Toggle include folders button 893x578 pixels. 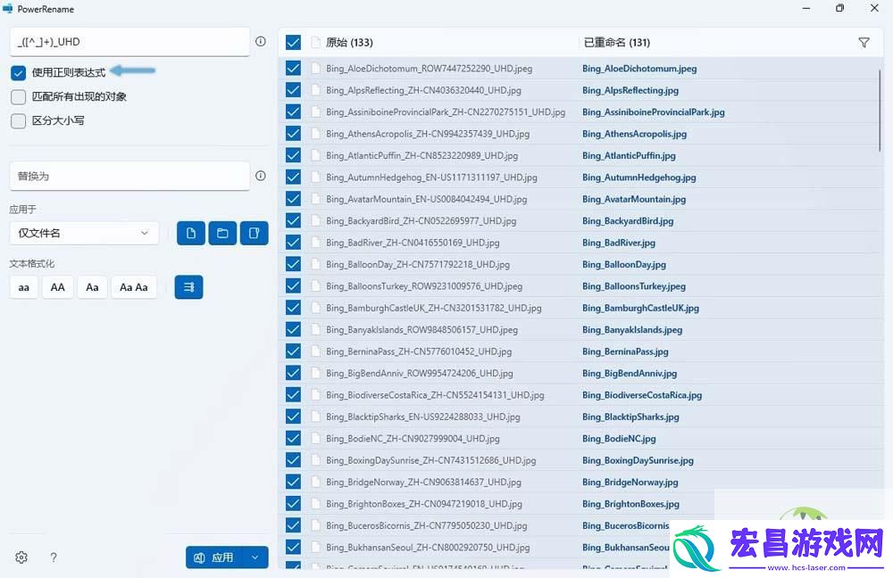[x=222, y=233]
